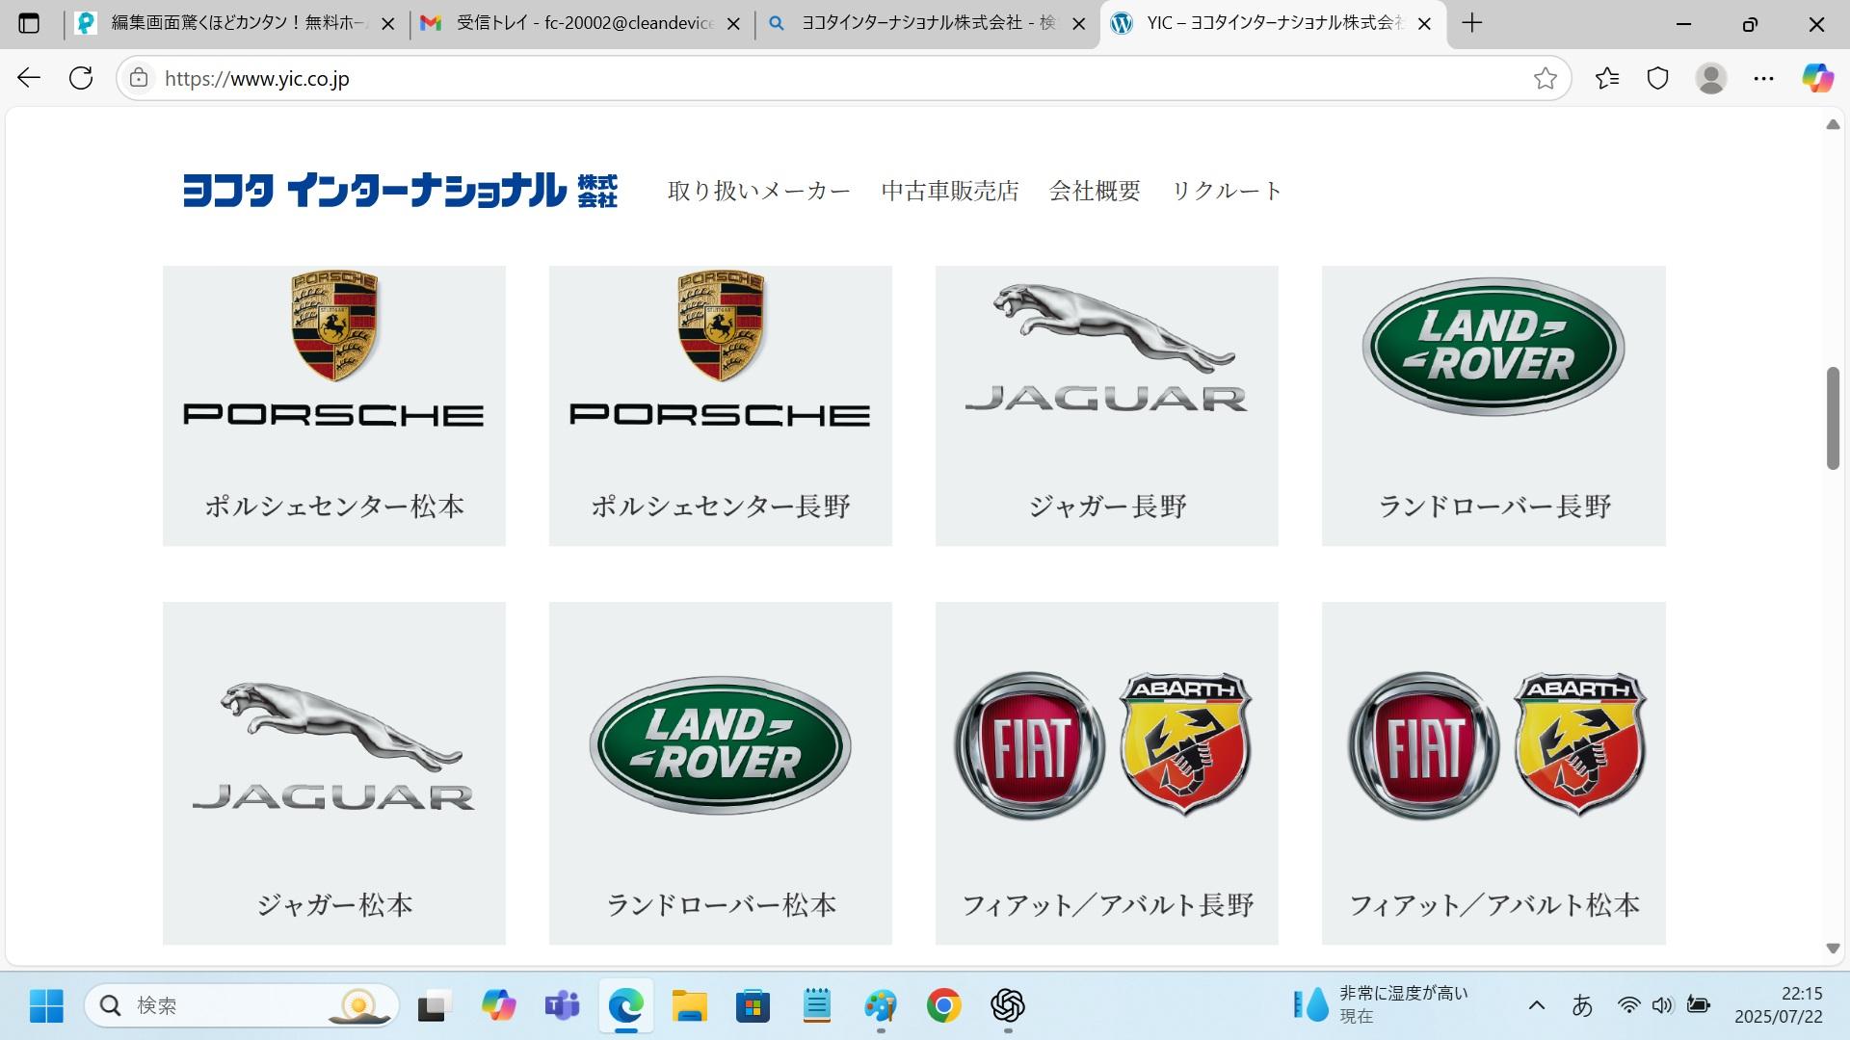Click the Fiat logo in the フィアット/アバルト長野 card
Image resolution: width=1850 pixels, height=1040 pixels.
[1030, 746]
